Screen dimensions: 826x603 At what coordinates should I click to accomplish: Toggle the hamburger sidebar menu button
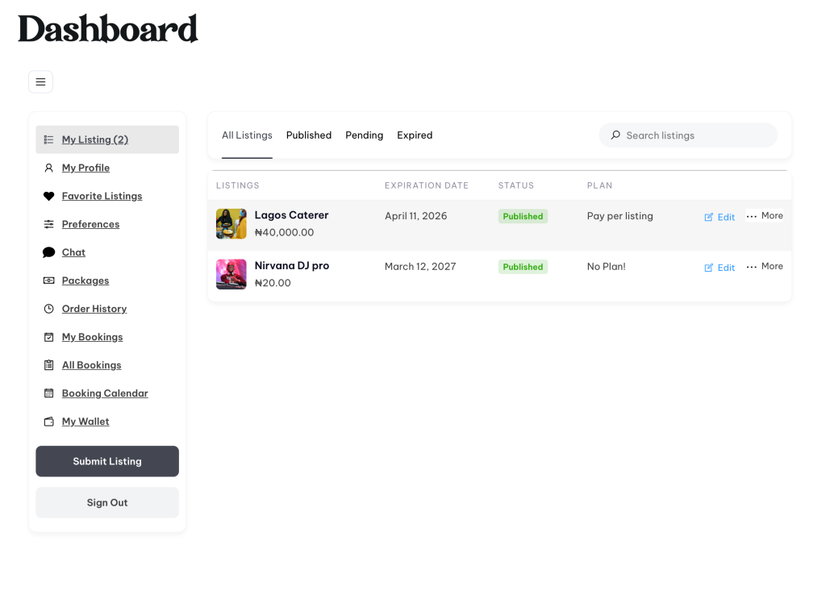pos(40,82)
